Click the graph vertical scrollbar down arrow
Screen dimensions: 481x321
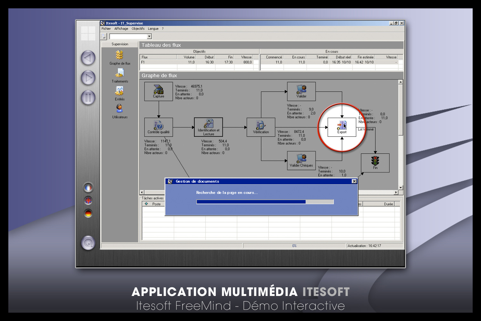pos(401,187)
